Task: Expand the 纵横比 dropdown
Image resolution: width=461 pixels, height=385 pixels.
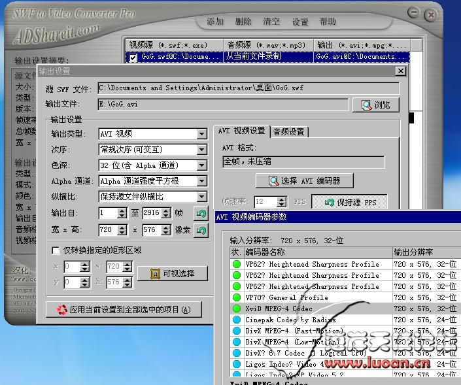Action: coord(201,197)
